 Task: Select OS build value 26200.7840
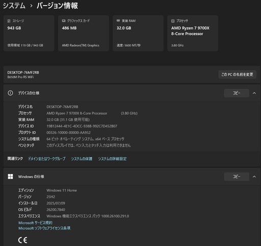tap(56, 210)
